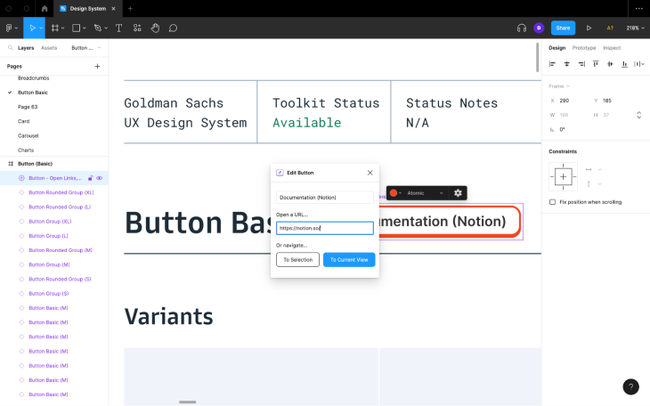Click the Align top icon

click(596, 64)
